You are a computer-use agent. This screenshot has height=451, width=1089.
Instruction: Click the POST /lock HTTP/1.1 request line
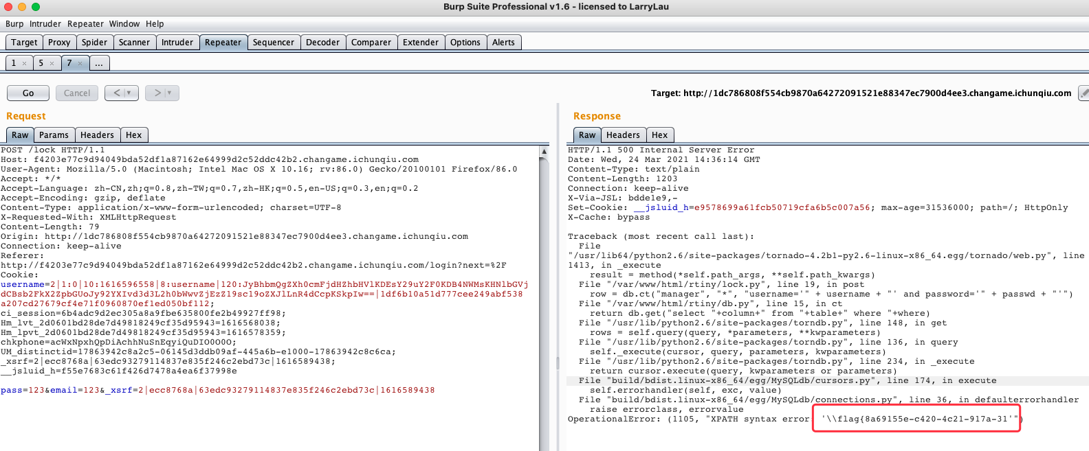[x=53, y=150]
